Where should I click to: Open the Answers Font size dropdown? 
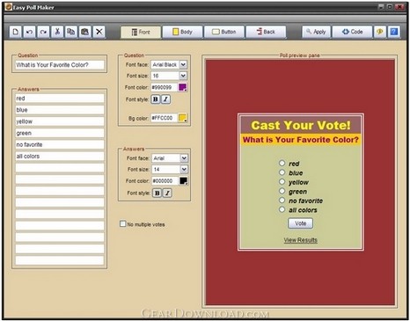coord(184,169)
